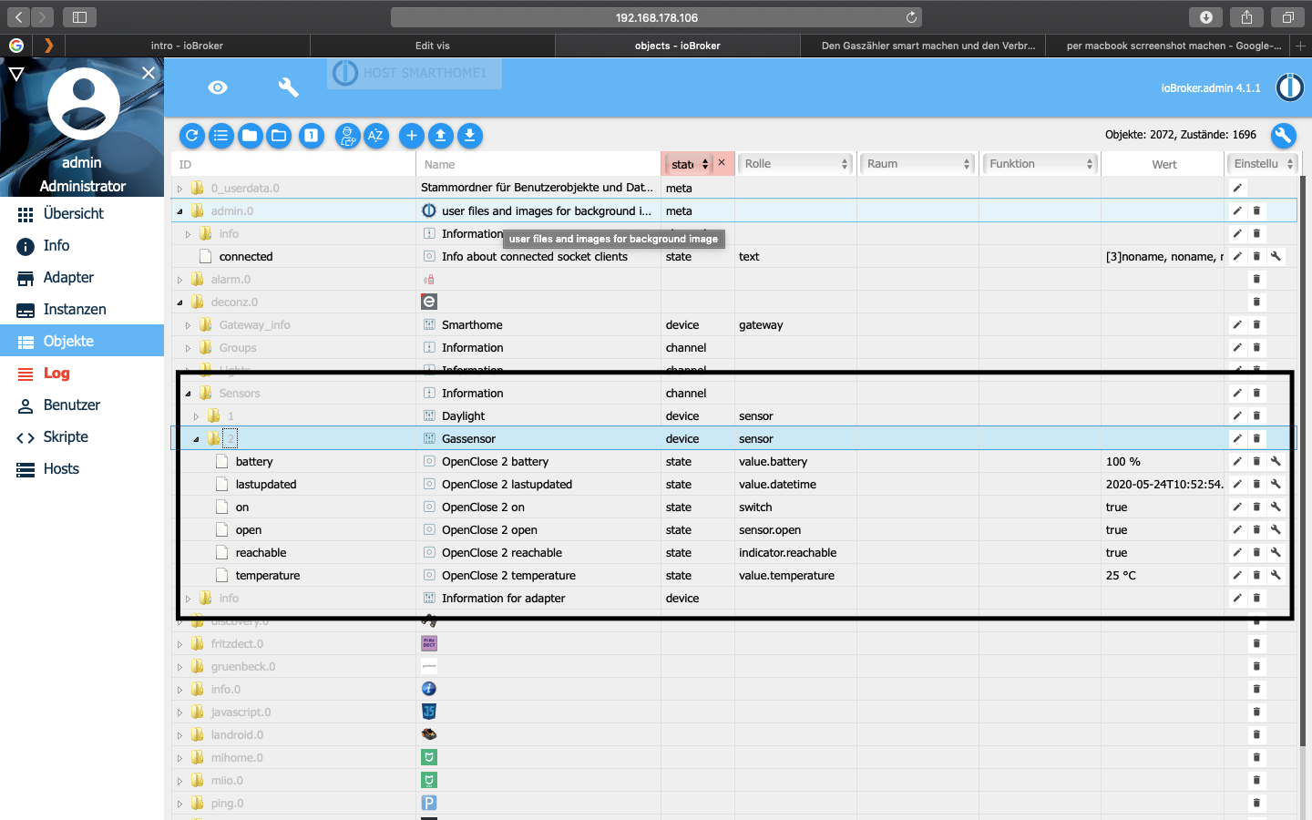This screenshot has height=820, width=1312.
Task: Expand the first tree level with the '1' icon
Action: [312, 136]
